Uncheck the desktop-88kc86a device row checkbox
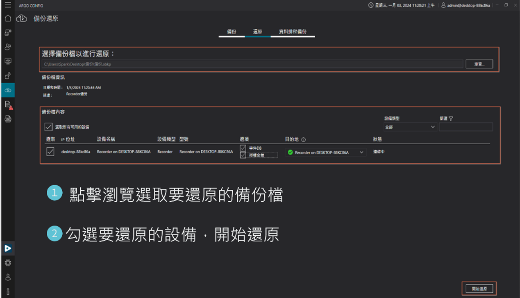Image resolution: width=520 pixels, height=298 pixels. pos(50,152)
